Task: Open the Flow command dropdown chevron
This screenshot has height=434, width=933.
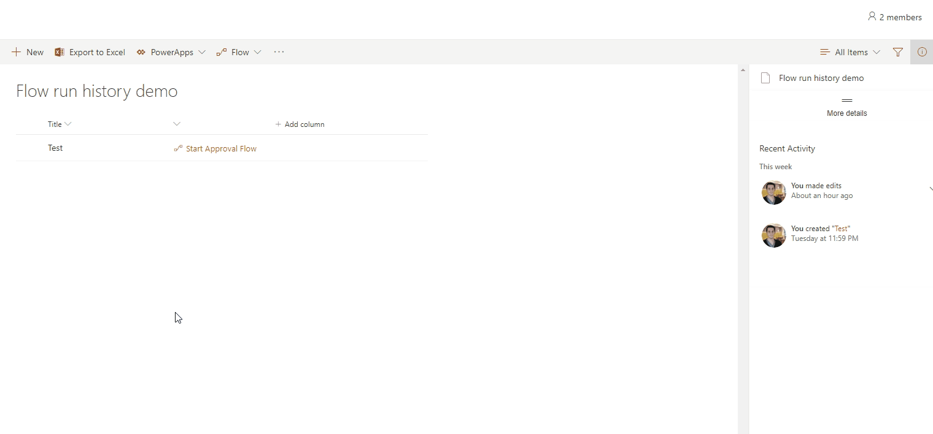Action: (x=258, y=52)
